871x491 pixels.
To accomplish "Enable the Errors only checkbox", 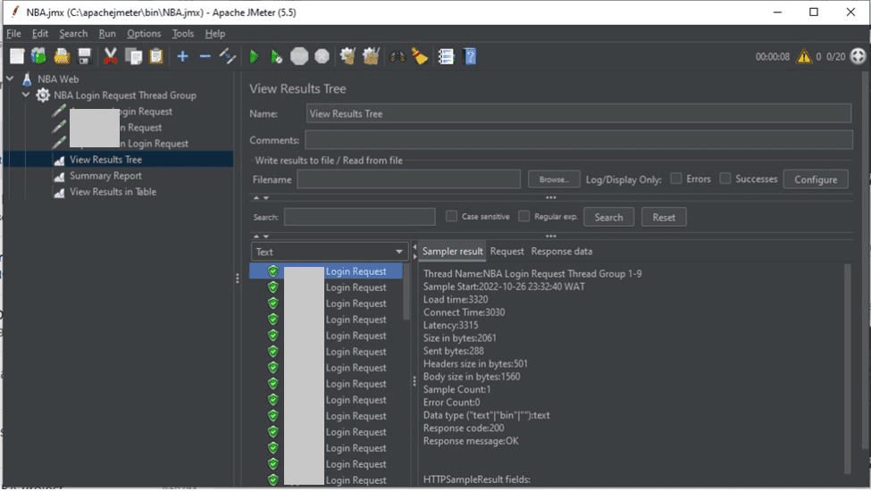I will [676, 179].
